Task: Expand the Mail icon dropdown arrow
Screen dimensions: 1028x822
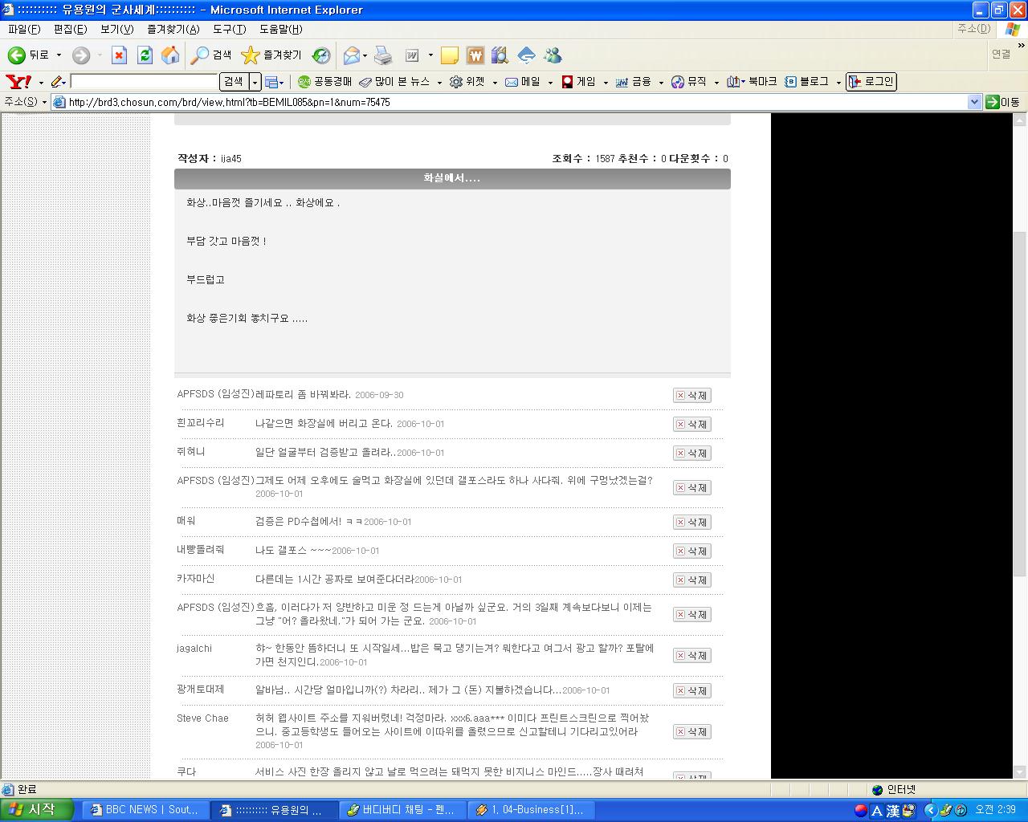Action: pos(365,55)
